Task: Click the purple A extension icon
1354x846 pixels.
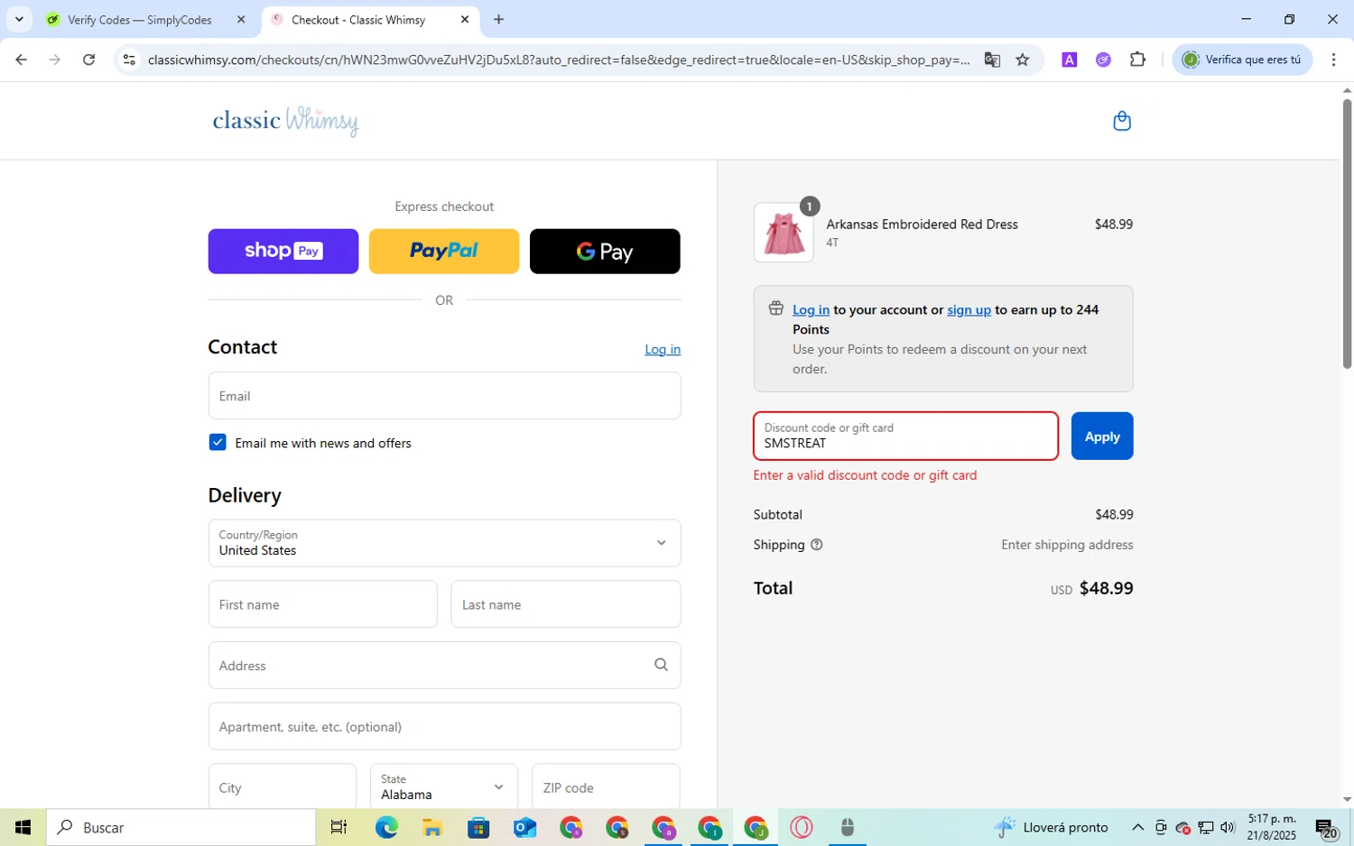Action: (1070, 60)
